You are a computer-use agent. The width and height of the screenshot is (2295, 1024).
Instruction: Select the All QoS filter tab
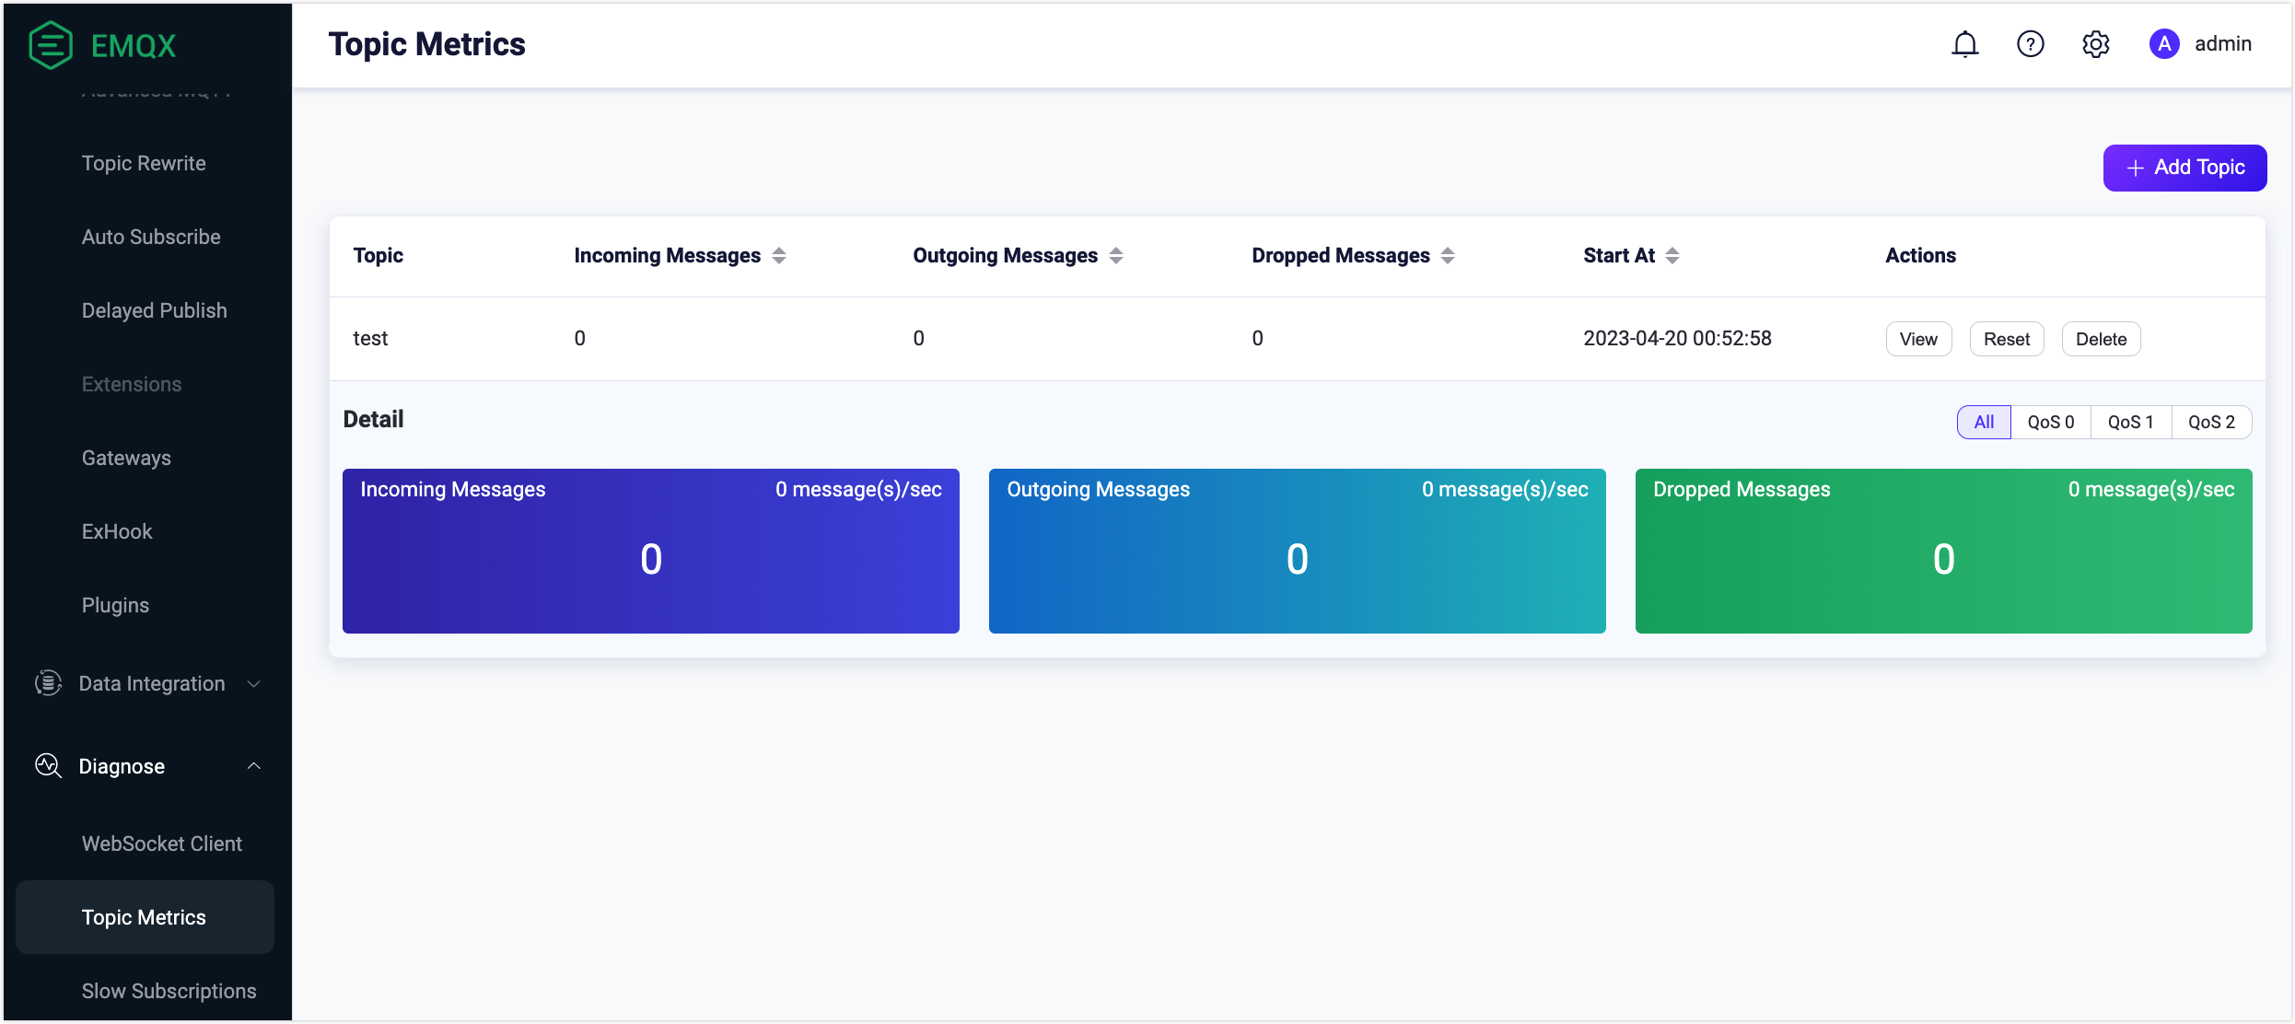click(1985, 422)
